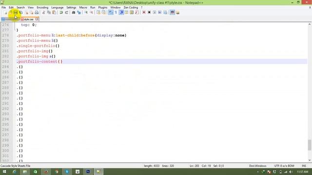Click the Copy toolbar icon
The image size is (312, 175).
pos(49,13)
